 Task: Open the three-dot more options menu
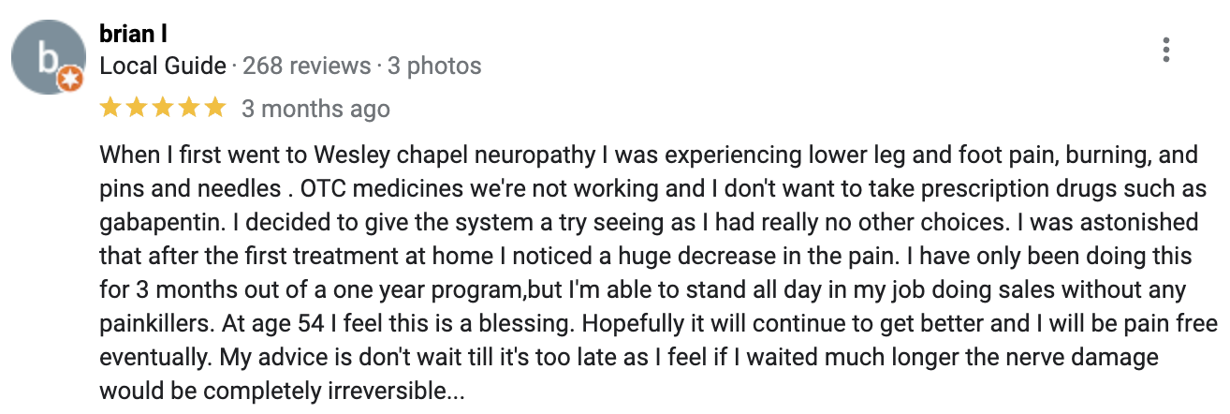[x=1165, y=50]
